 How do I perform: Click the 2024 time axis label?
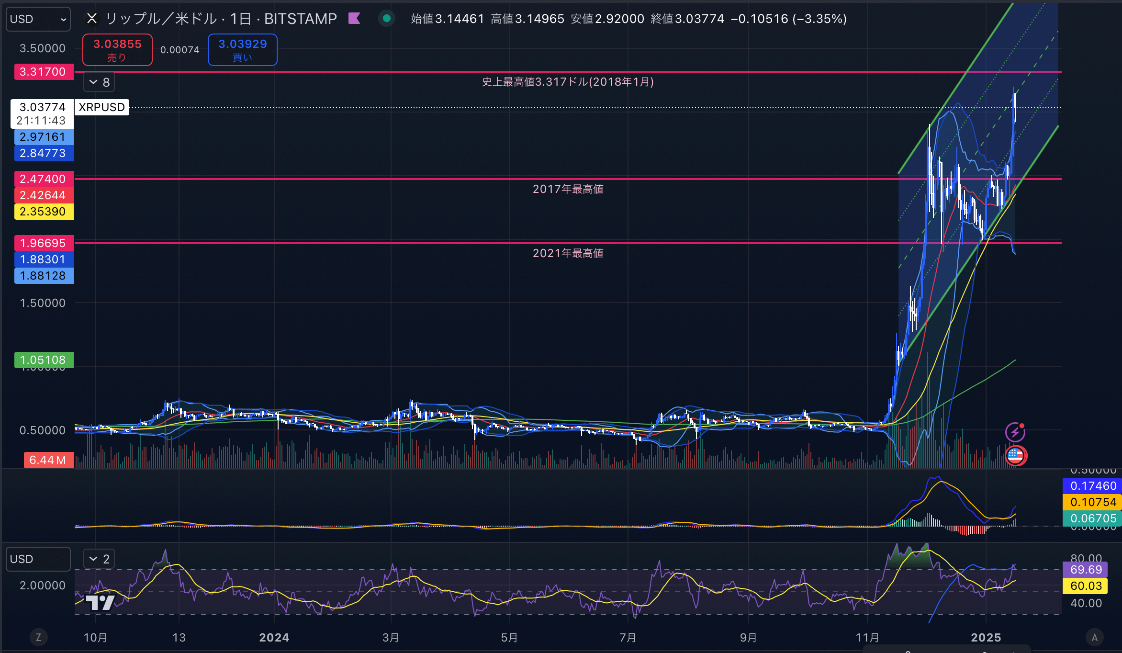274,638
